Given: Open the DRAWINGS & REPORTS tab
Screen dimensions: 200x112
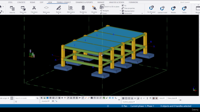Looking at the screenshot, I should click(x=84, y=2).
